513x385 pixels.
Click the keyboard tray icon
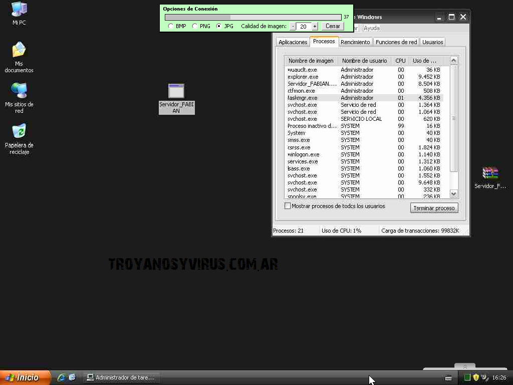tap(448, 378)
